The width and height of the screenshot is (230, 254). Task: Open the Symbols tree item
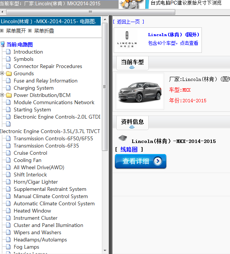24,59
